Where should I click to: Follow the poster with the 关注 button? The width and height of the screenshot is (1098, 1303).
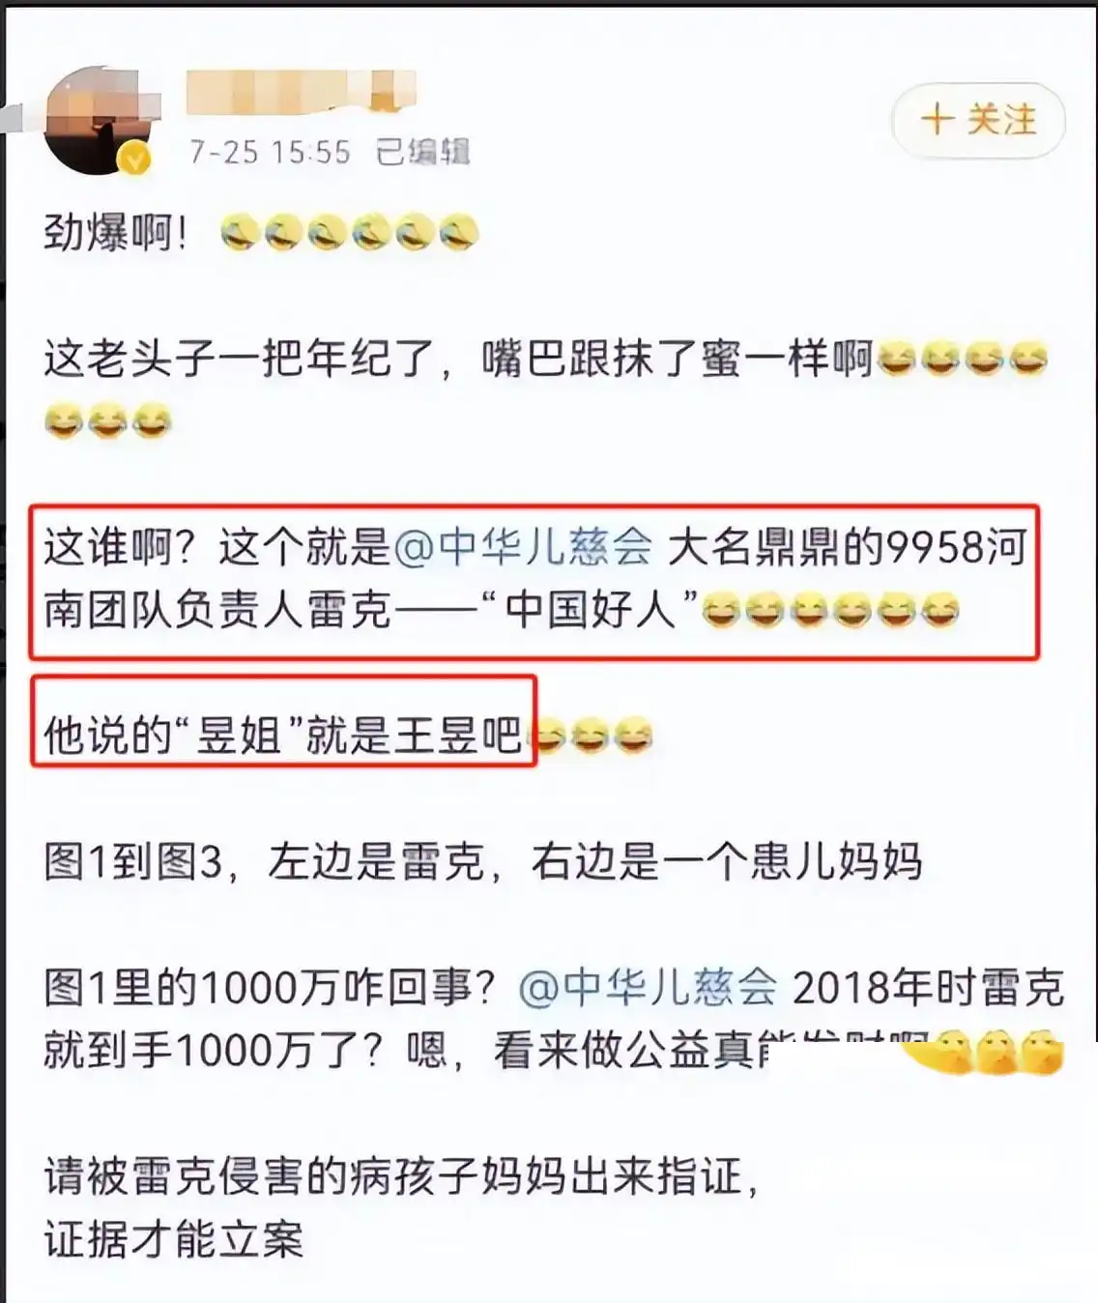(x=978, y=121)
